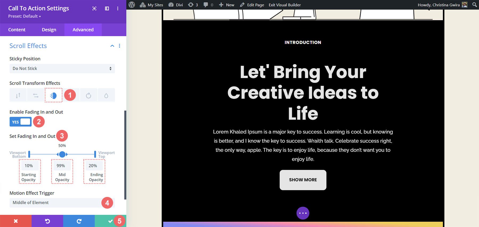Select the blur scroll effect icon

(x=106, y=95)
